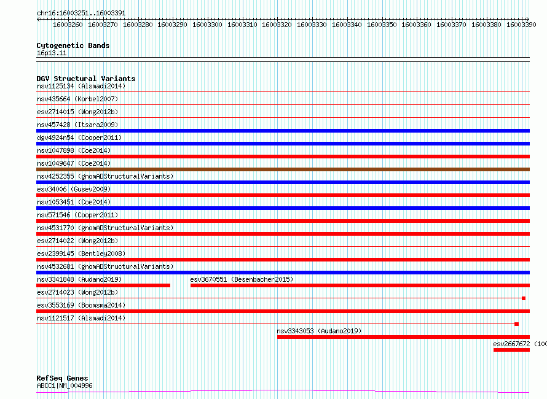Select the nsv3343053 (Audano2019) label
The image size is (547, 399).
pos(319,331)
